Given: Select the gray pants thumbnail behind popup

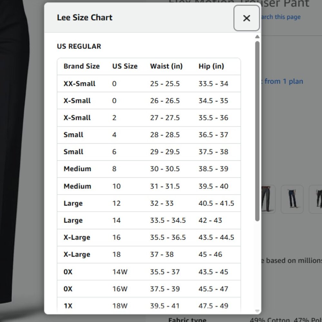Looking at the screenshot, I should click(x=268, y=199).
